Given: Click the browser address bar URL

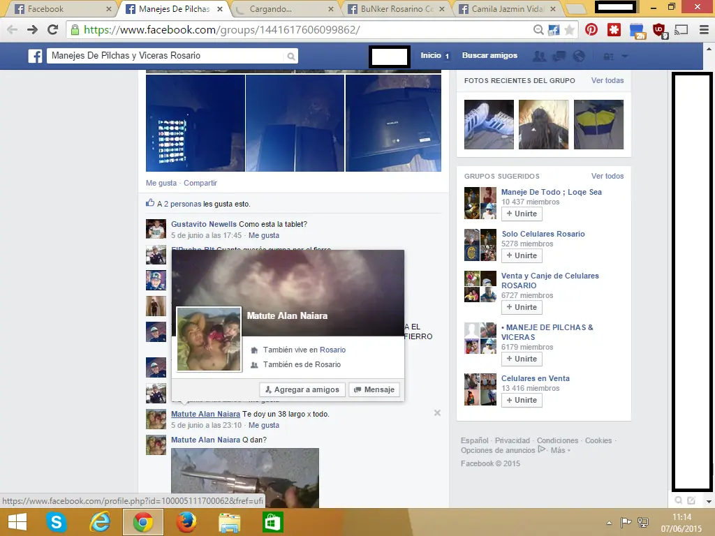Looking at the screenshot, I should 221,30.
